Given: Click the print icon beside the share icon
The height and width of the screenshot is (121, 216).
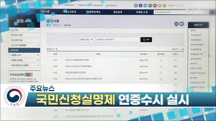Looking at the screenshot, I should [182, 24].
